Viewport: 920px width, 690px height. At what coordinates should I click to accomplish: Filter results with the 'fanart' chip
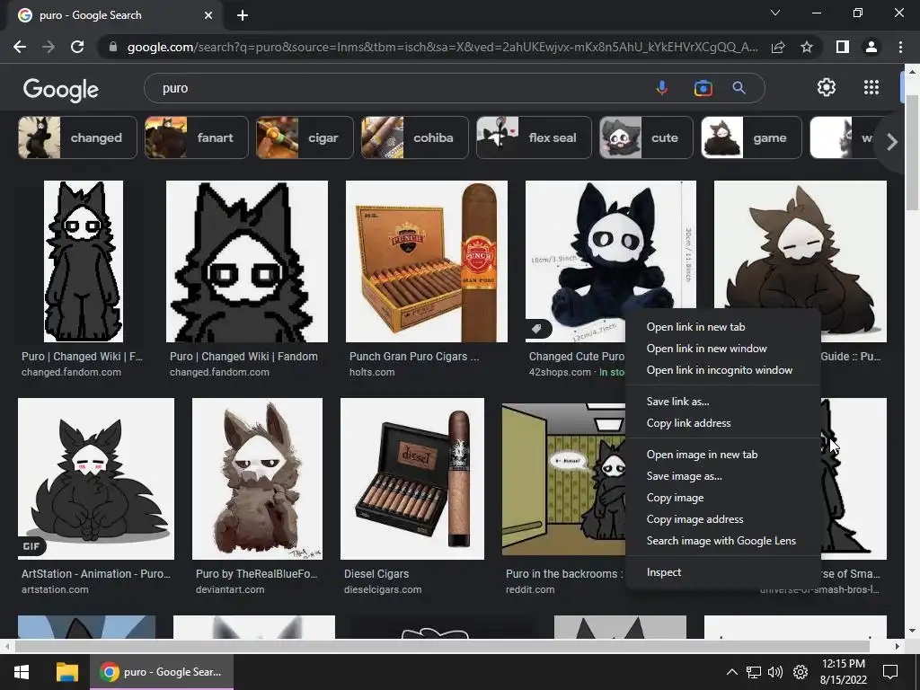[197, 137]
